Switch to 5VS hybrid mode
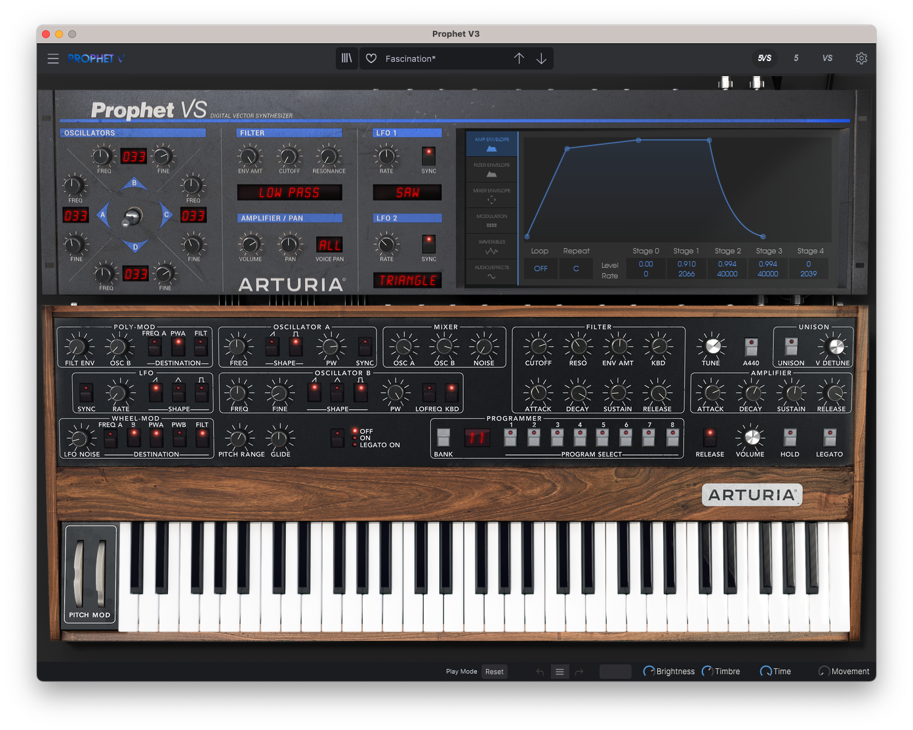Viewport: 913px width, 730px height. pyautogui.click(x=764, y=58)
